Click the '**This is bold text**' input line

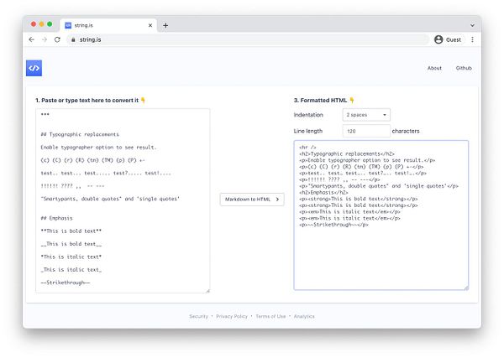tap(71, 231)
